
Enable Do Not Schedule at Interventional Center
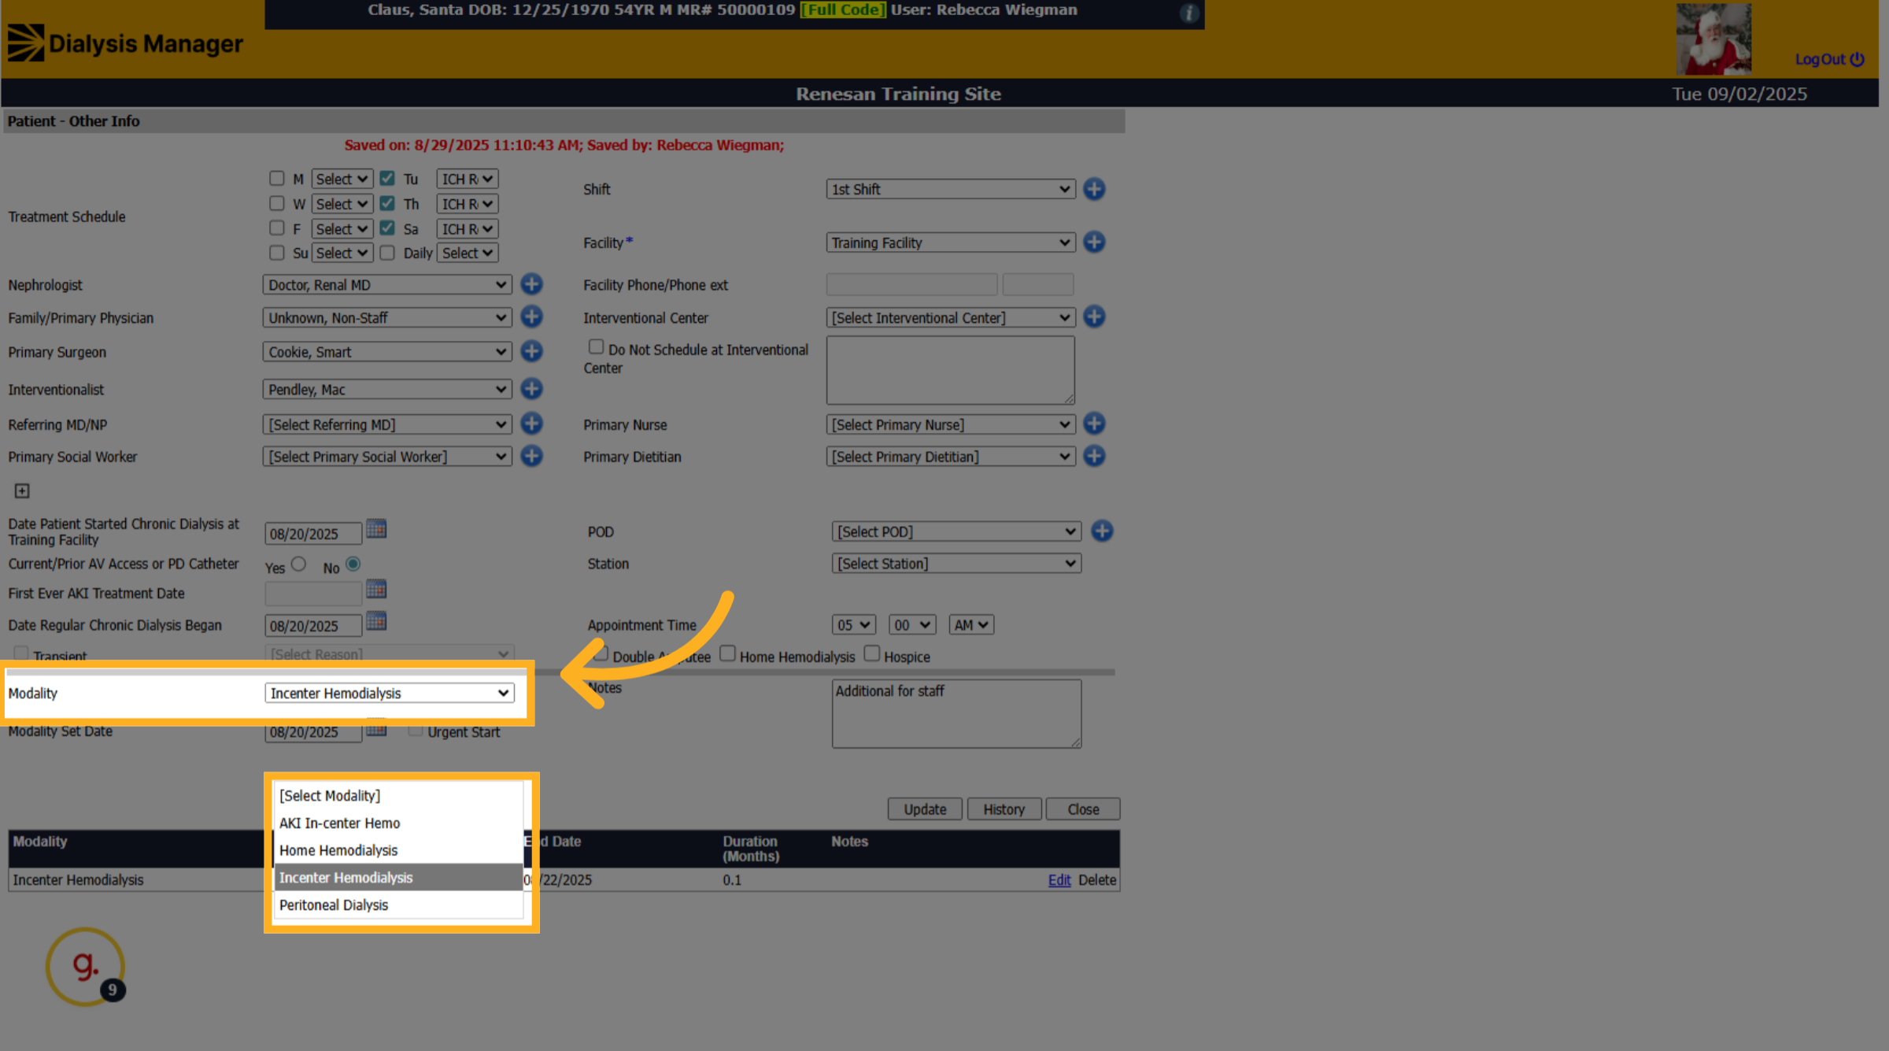coord(596,346)
